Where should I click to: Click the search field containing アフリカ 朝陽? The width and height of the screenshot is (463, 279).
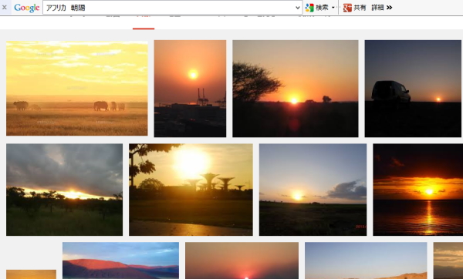pos(169,8)
